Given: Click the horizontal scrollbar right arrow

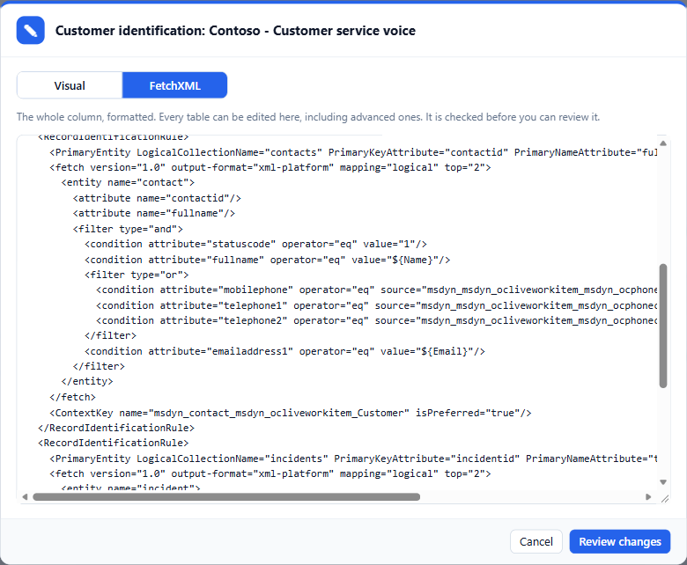Looking at the screenshot, I should coord(648,496).
